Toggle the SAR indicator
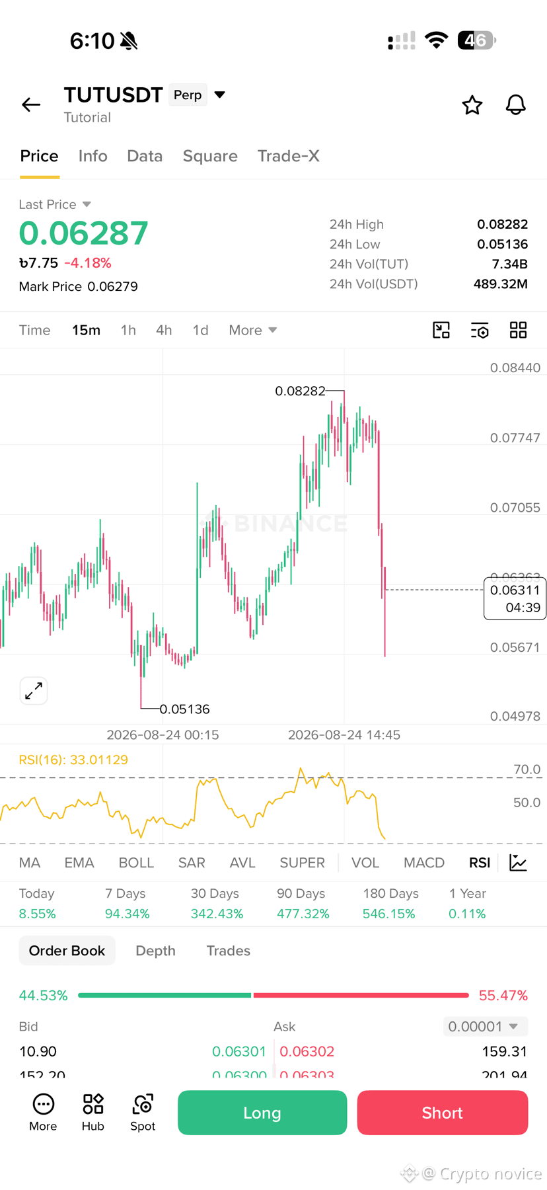The height and width of the screenshot is (1190, 547). tap(192, 863)
